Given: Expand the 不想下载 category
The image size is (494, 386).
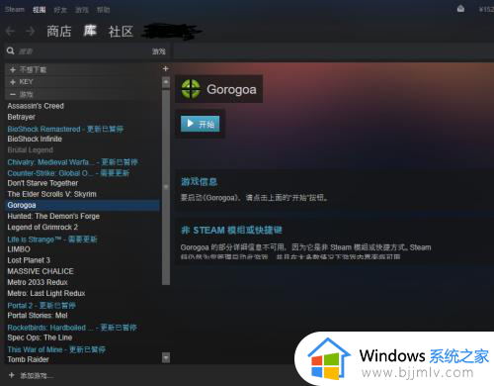Looking at the screenshot, I should 82,69.
